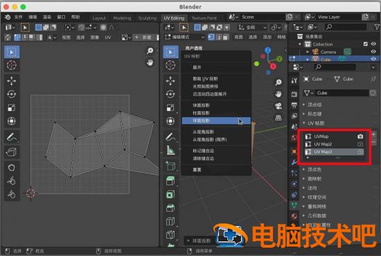381x256 pixels.
Task: Choose the UV Relax sculpt tool
Action: point(12,181)
